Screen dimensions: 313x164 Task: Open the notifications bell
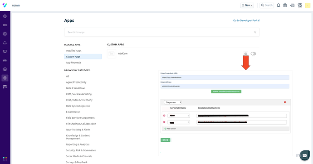coord(278,5)
